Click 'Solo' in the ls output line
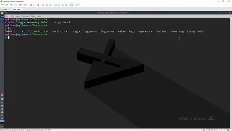This screenshot has height=131, width=232. 201,32
